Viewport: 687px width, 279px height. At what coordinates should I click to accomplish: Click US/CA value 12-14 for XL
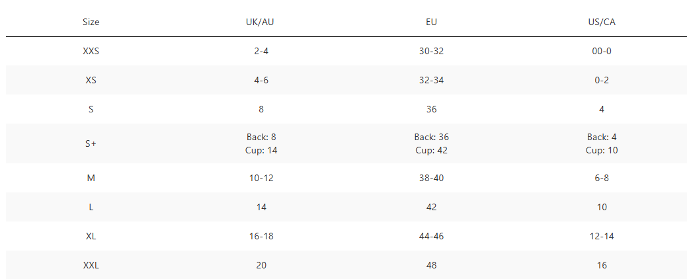tap(602, 236)
